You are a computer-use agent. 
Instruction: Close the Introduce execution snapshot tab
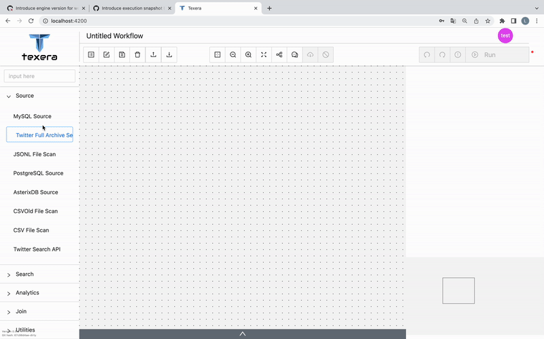(x=169, y=8)
